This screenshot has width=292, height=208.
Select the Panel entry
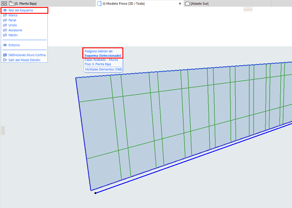coord(12,20)
